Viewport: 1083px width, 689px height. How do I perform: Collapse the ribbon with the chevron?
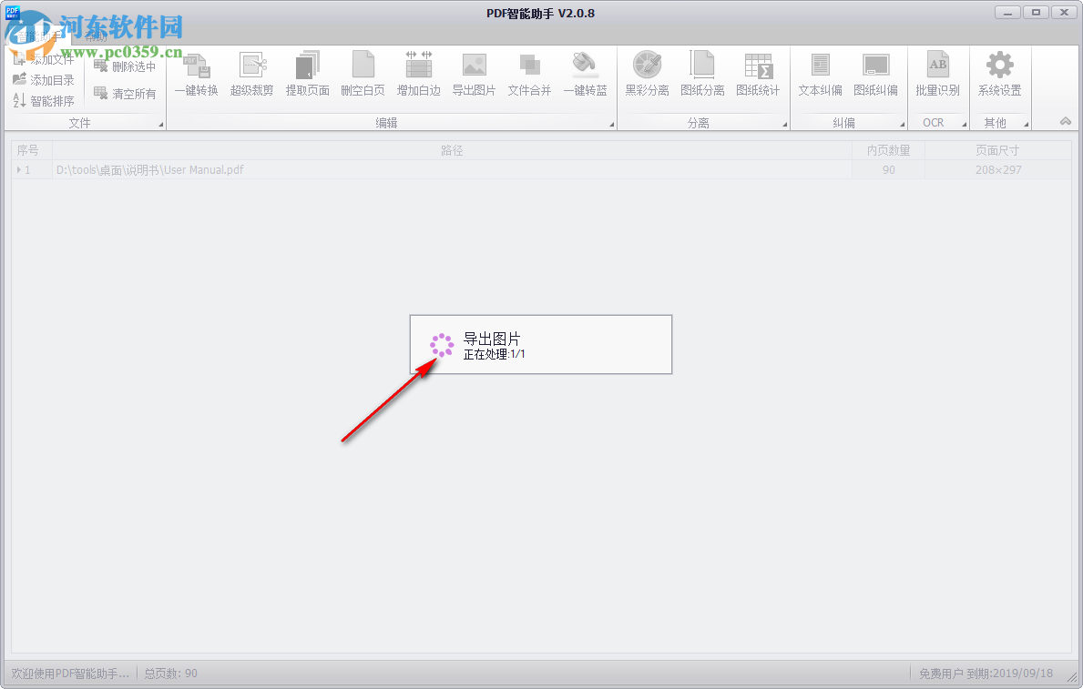coord(1066,121)
